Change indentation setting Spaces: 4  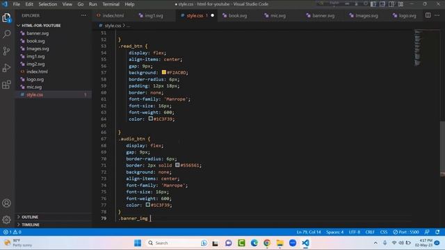click(334, 232)
